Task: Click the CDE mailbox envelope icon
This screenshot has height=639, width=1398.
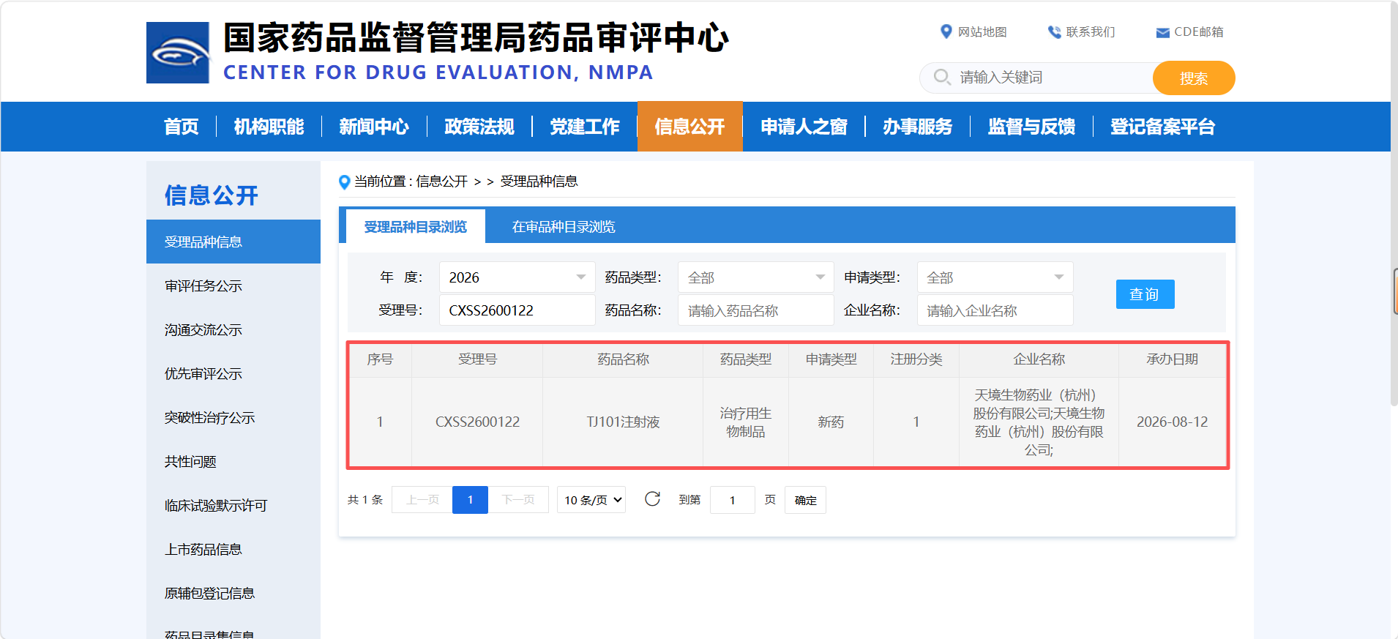Action: click(x=1162, y=32)
